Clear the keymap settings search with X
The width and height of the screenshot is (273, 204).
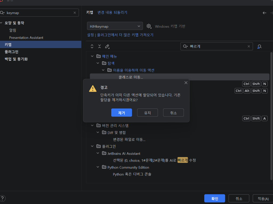tap(75, 13)
